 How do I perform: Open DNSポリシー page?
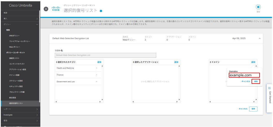tap(14, 35)
